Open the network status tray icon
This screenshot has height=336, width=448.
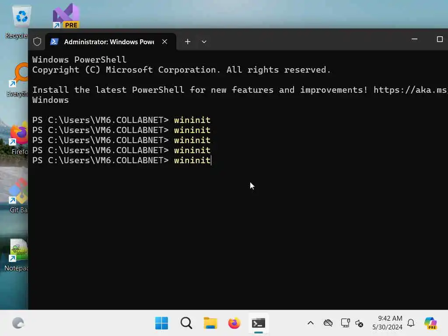tap(345, 323)
